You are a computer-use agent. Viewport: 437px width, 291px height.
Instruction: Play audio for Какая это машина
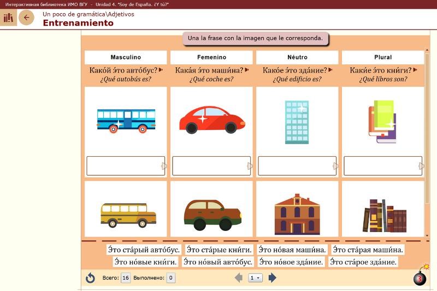[247, 70]
